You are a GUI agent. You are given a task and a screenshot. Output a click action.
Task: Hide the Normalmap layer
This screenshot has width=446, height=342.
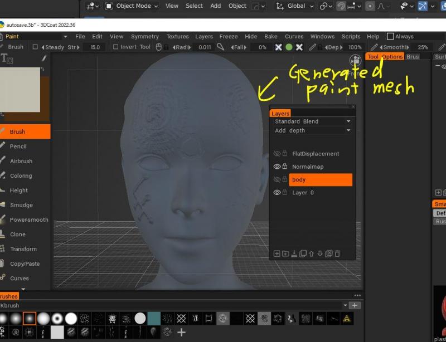277,167
